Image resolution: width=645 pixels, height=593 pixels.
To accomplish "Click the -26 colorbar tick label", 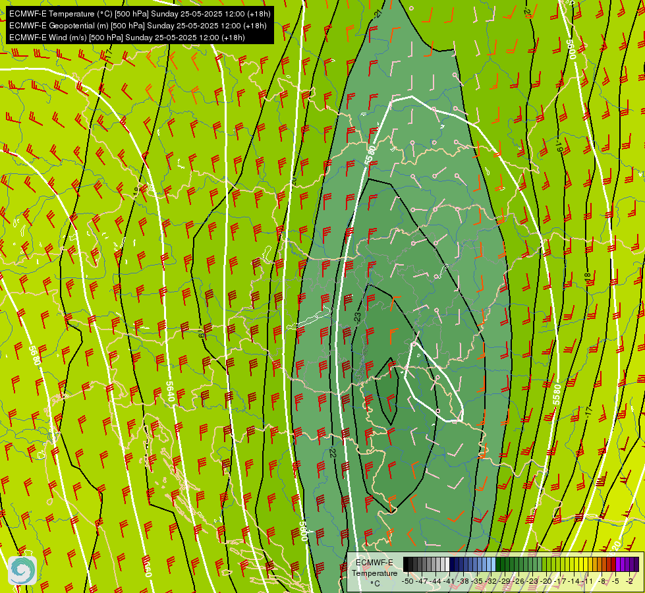I will coord(519,581).
